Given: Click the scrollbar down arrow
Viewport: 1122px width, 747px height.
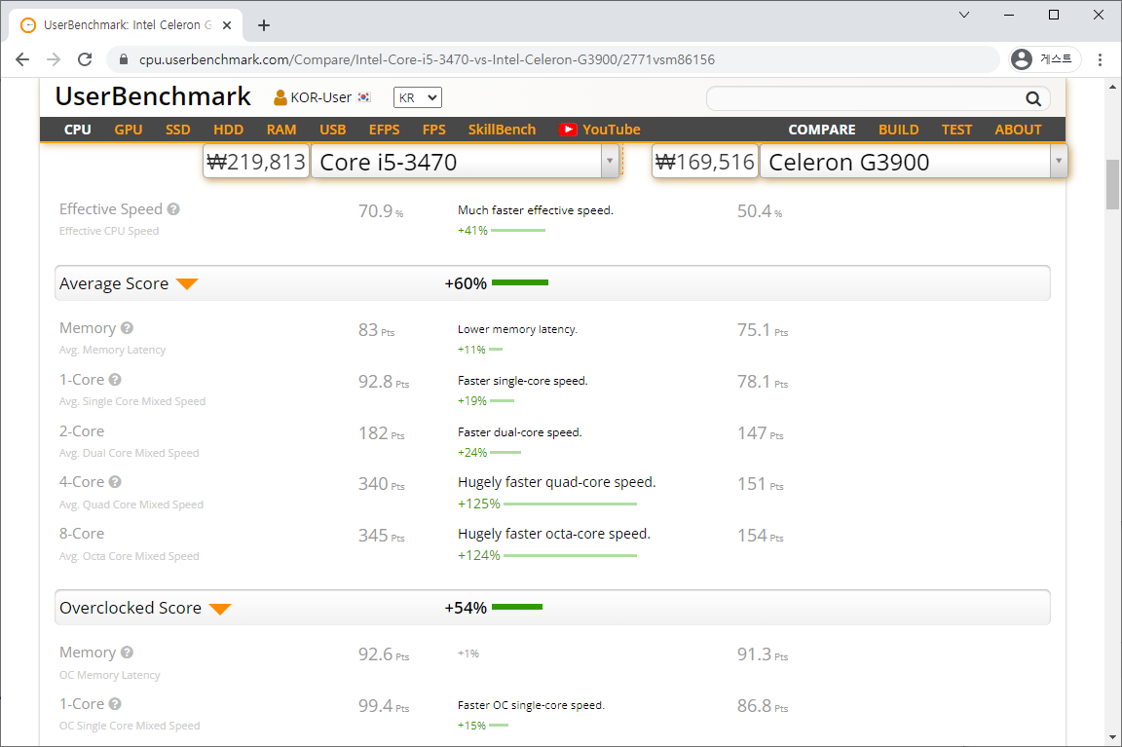Looking at the screenshot, I should pyautogui.click(x=1112, y=737).
